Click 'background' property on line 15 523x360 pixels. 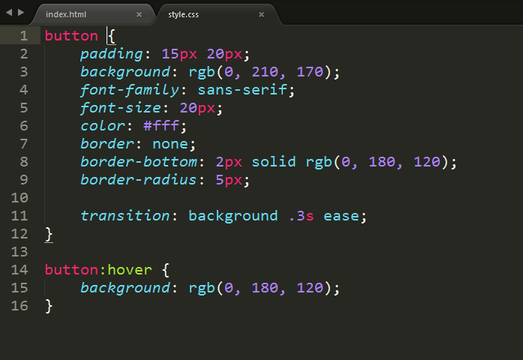pyautogui.click(x=125, y=288)
